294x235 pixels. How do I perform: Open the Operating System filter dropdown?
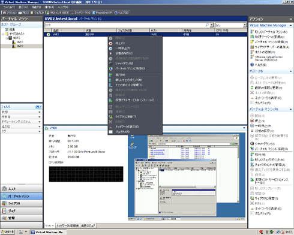[x=40, y=122]
